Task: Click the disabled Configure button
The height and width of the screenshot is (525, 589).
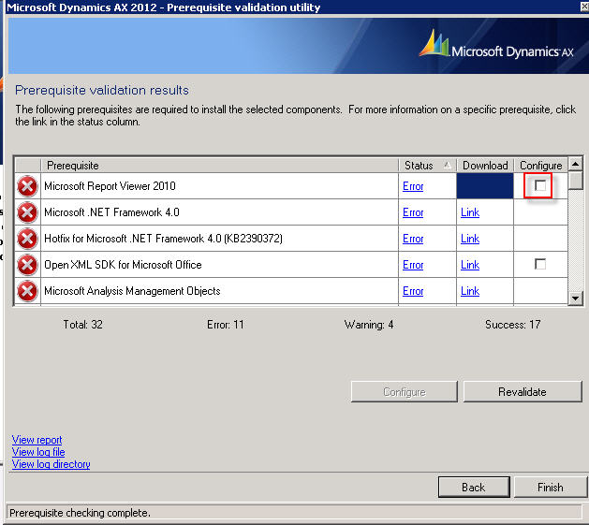Action: point(405,392)
